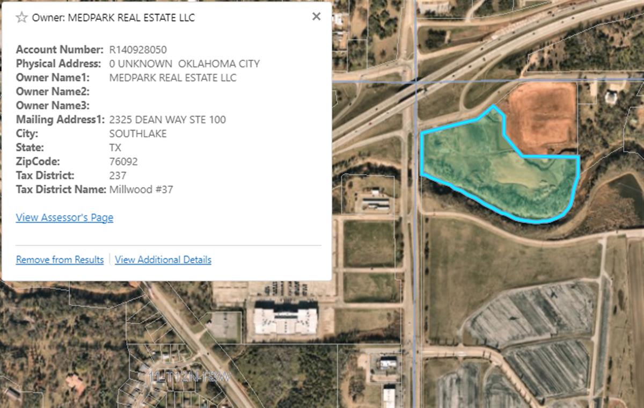Click the Physical Address value 0 UNKNOWN OKLAHOMA CITY
This screenshot has height=408, width=644.
click(x=184, y=64)
